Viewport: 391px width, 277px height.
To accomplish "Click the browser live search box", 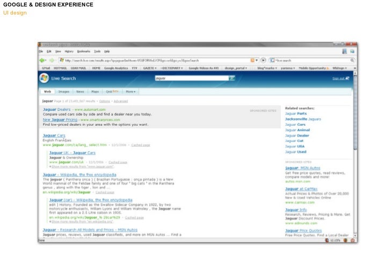I will pos(312,60).
